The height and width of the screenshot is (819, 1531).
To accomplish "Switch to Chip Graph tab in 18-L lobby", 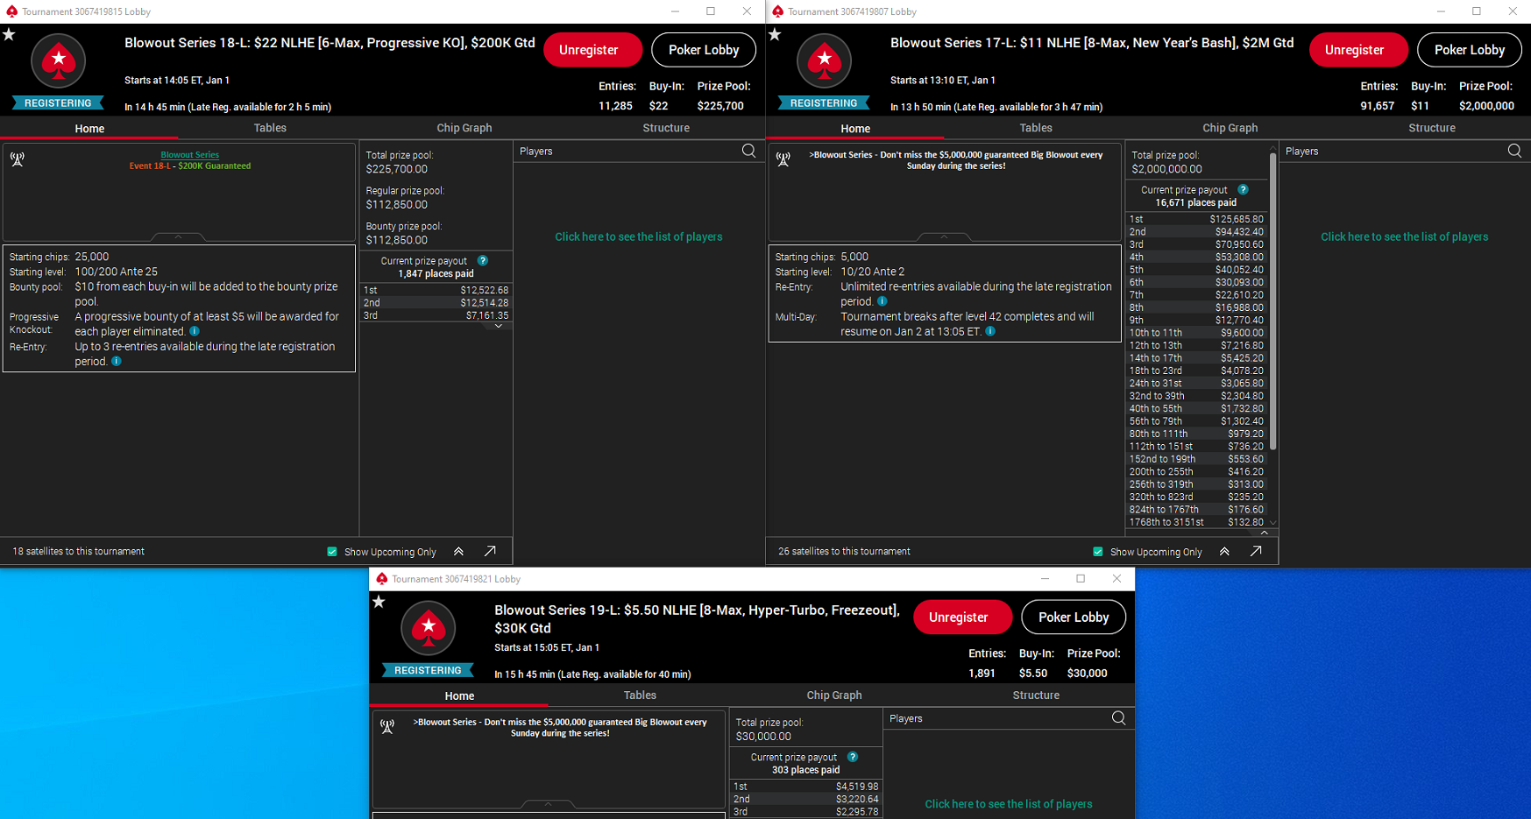I will [x=464, y=128].
